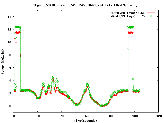Click x-axis tick label 40
This screenshot has width=164, height=123.
tap(62, 116)
